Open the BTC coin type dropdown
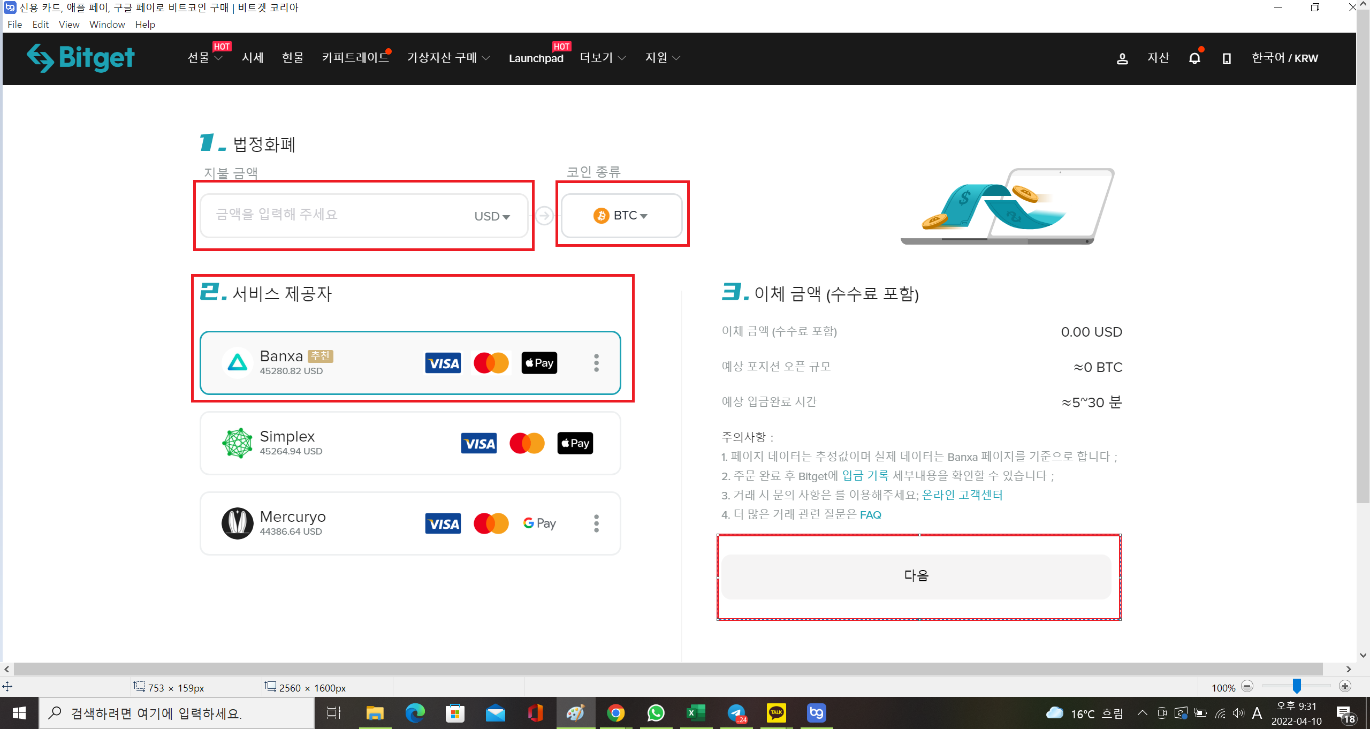This screenshot has width=1370, height=729. (x=621, y=216)
